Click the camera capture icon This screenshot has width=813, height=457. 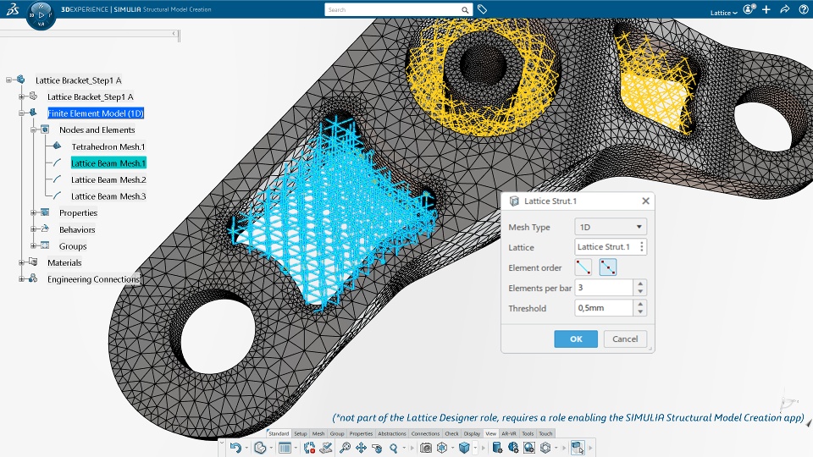426,448
